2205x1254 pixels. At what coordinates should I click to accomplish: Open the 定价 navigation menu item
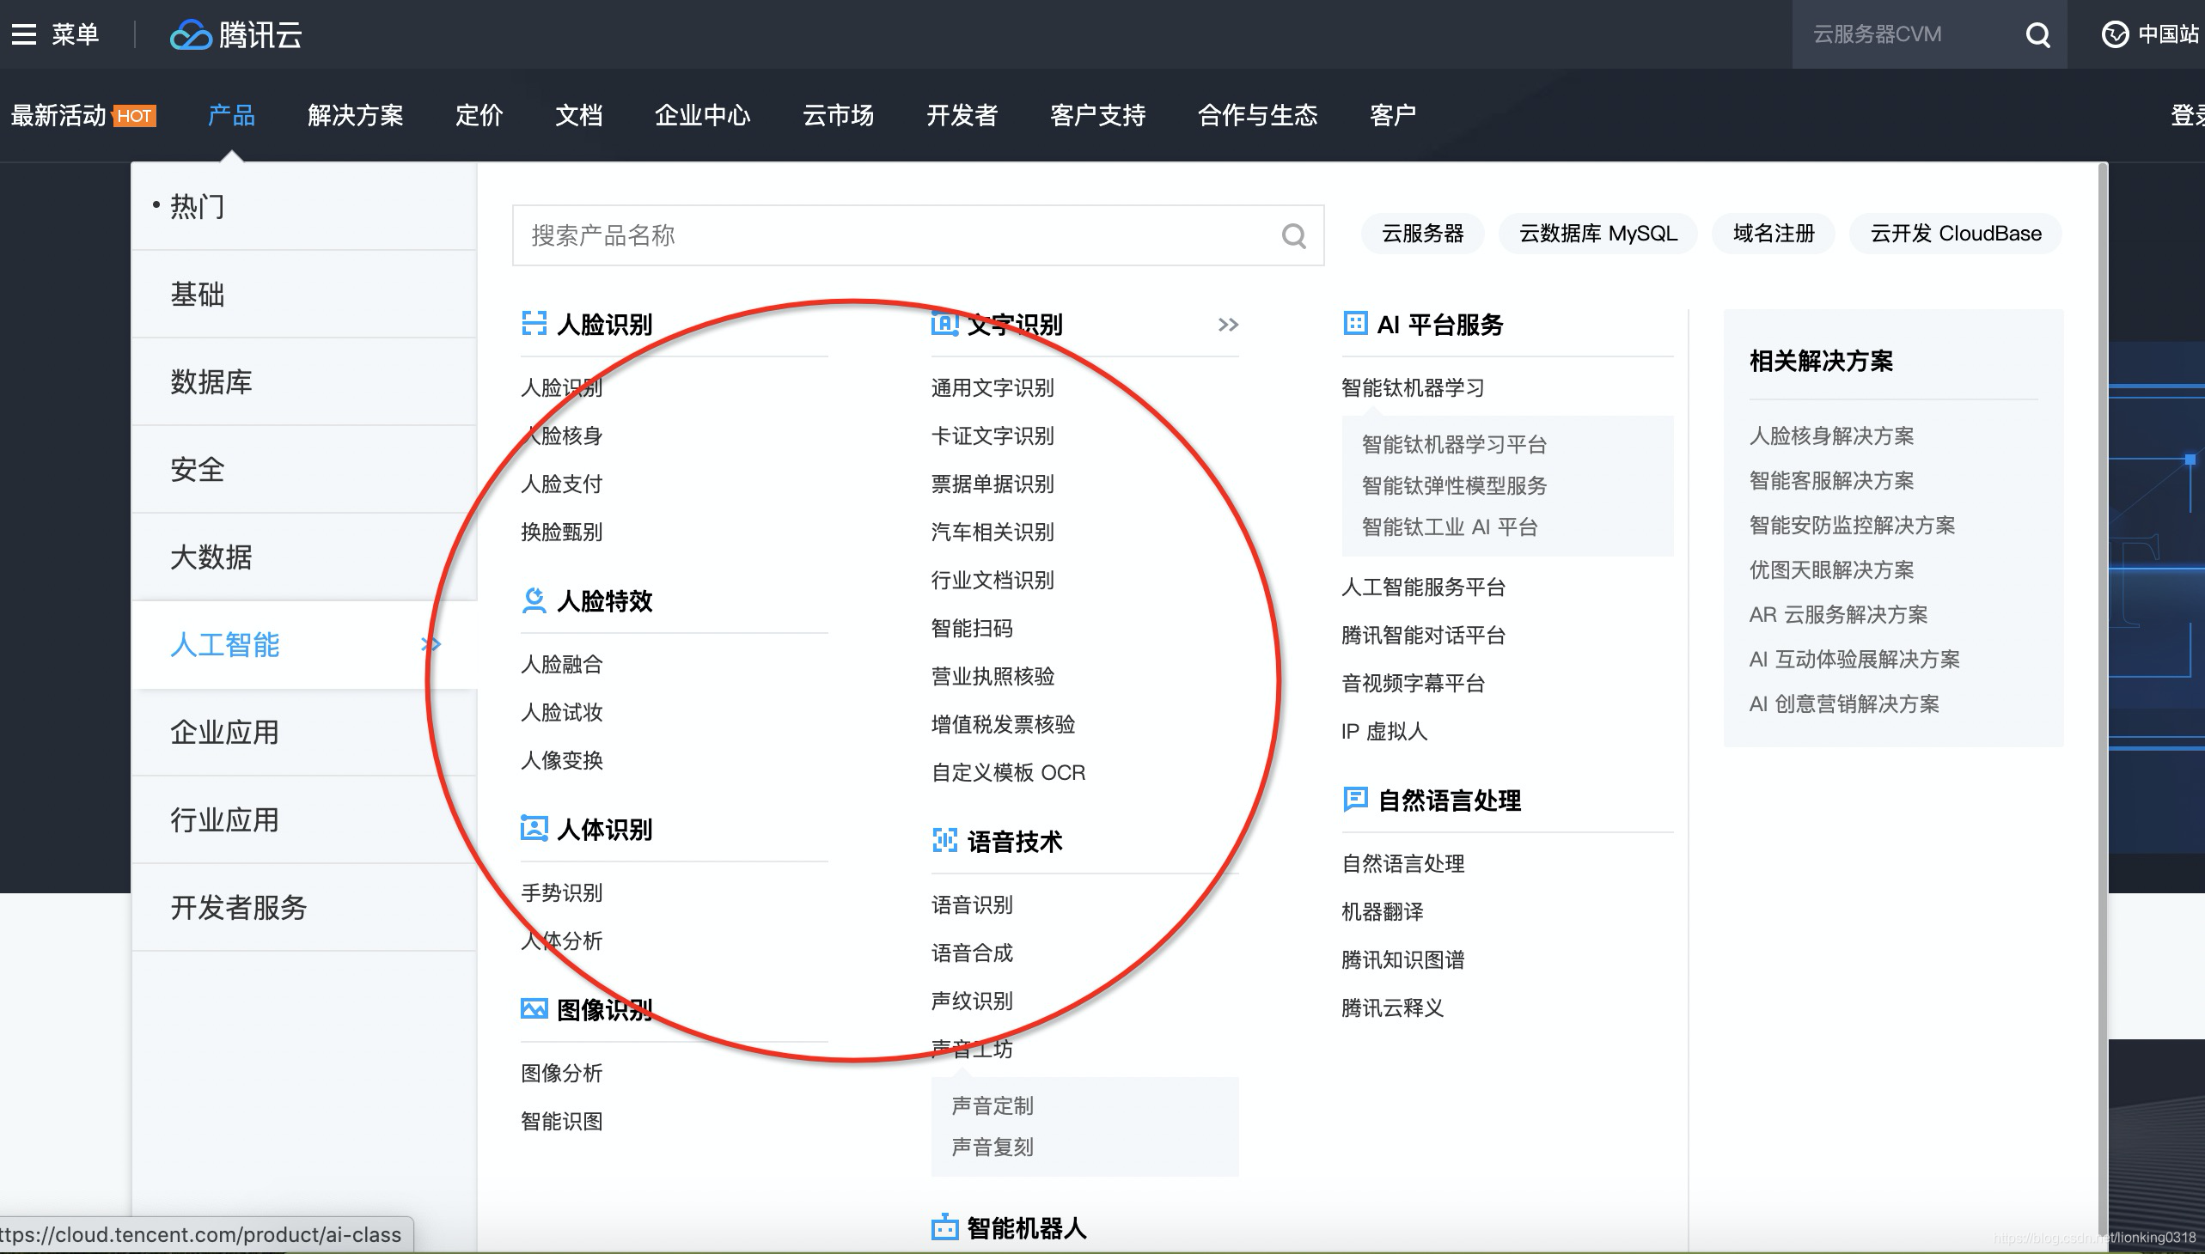(479, 115)
